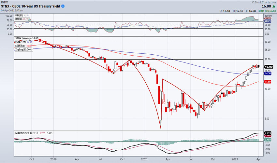Screen dimensions: 277x163
Task: Click the 70.71 RSI value tag
Action: (x=268, y=21)
